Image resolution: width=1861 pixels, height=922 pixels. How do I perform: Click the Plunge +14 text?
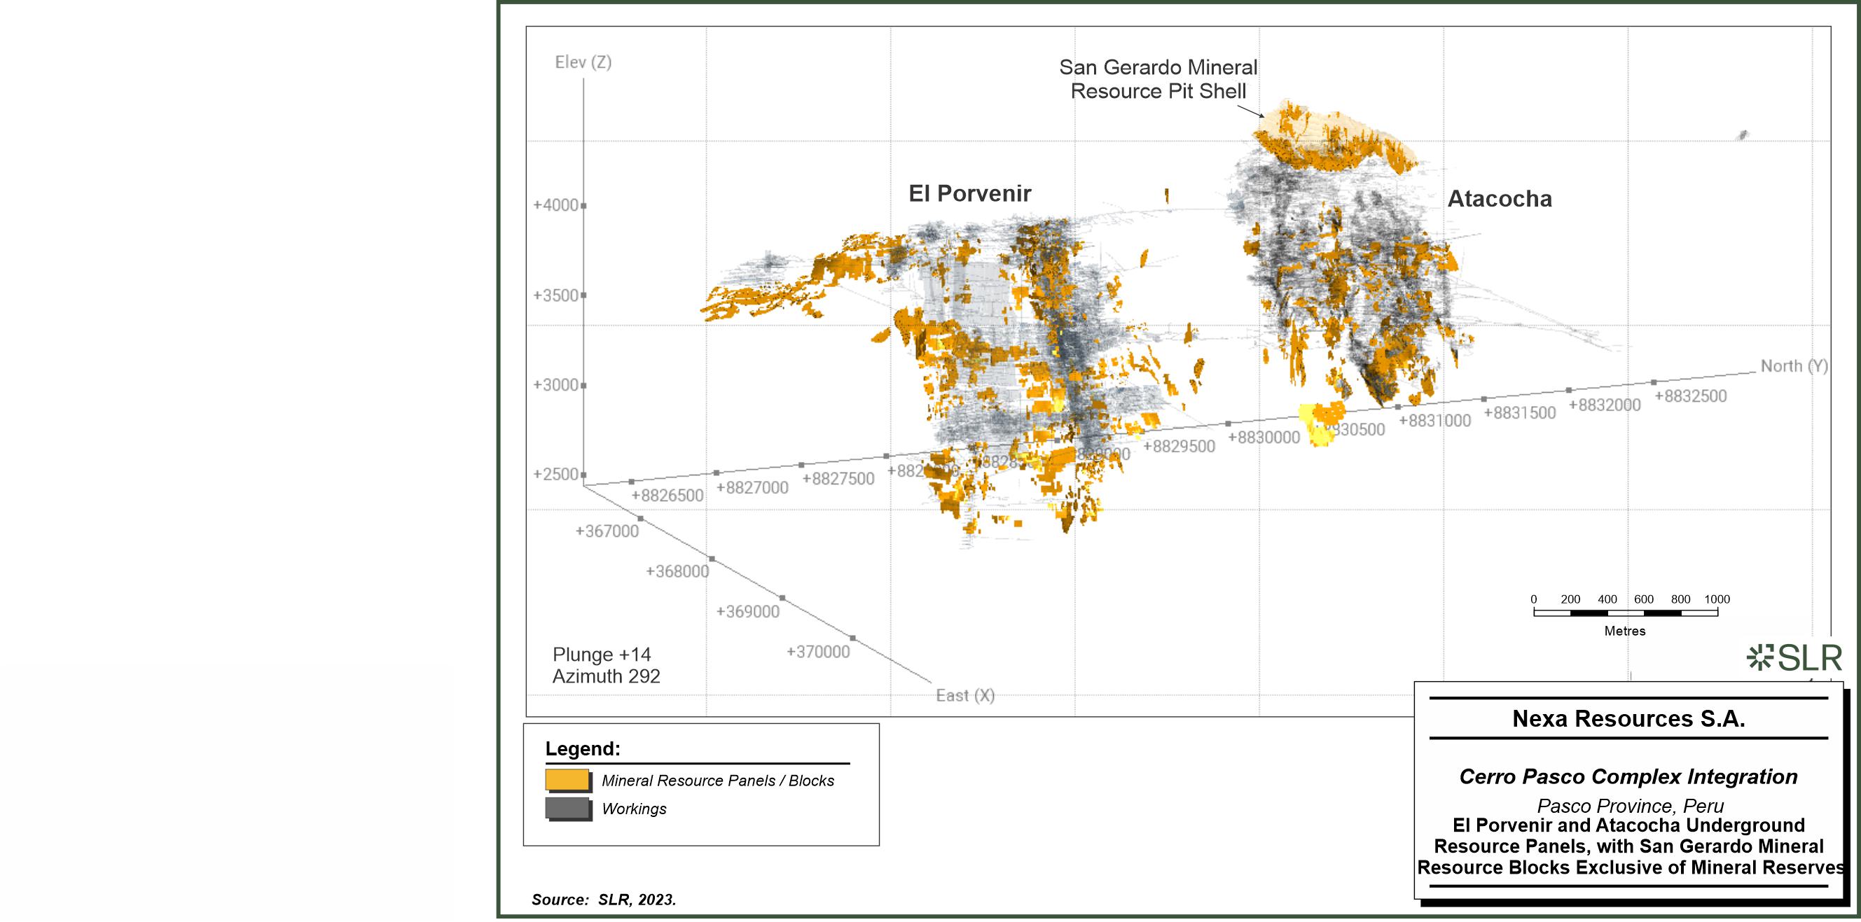[601, 654]
